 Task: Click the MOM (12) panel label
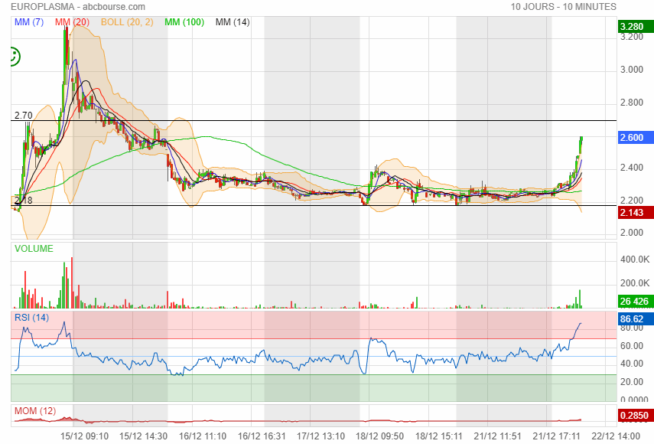pos(35,411)
